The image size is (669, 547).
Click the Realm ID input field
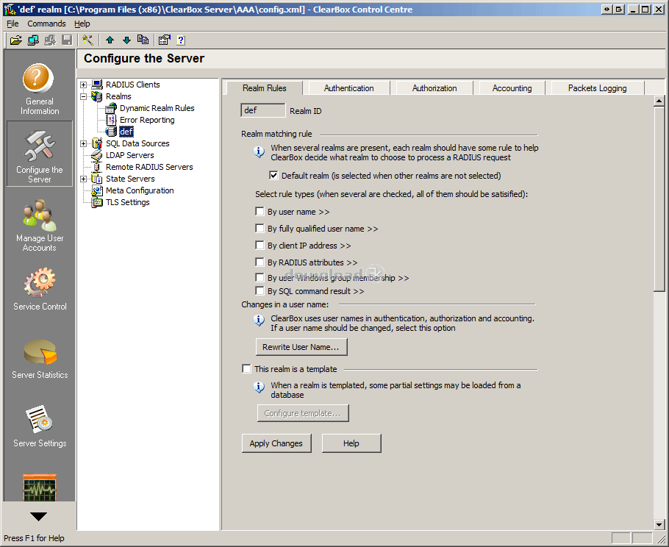pos(263,110)
